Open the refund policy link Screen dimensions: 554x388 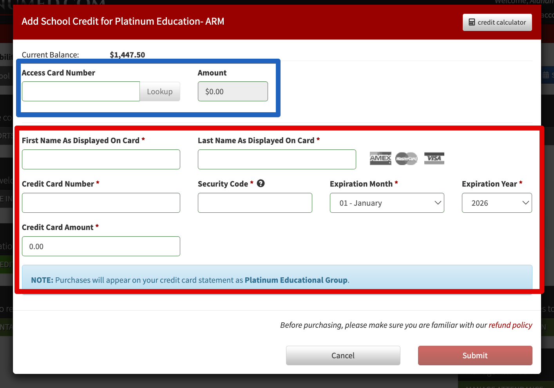tap(511, 325)
